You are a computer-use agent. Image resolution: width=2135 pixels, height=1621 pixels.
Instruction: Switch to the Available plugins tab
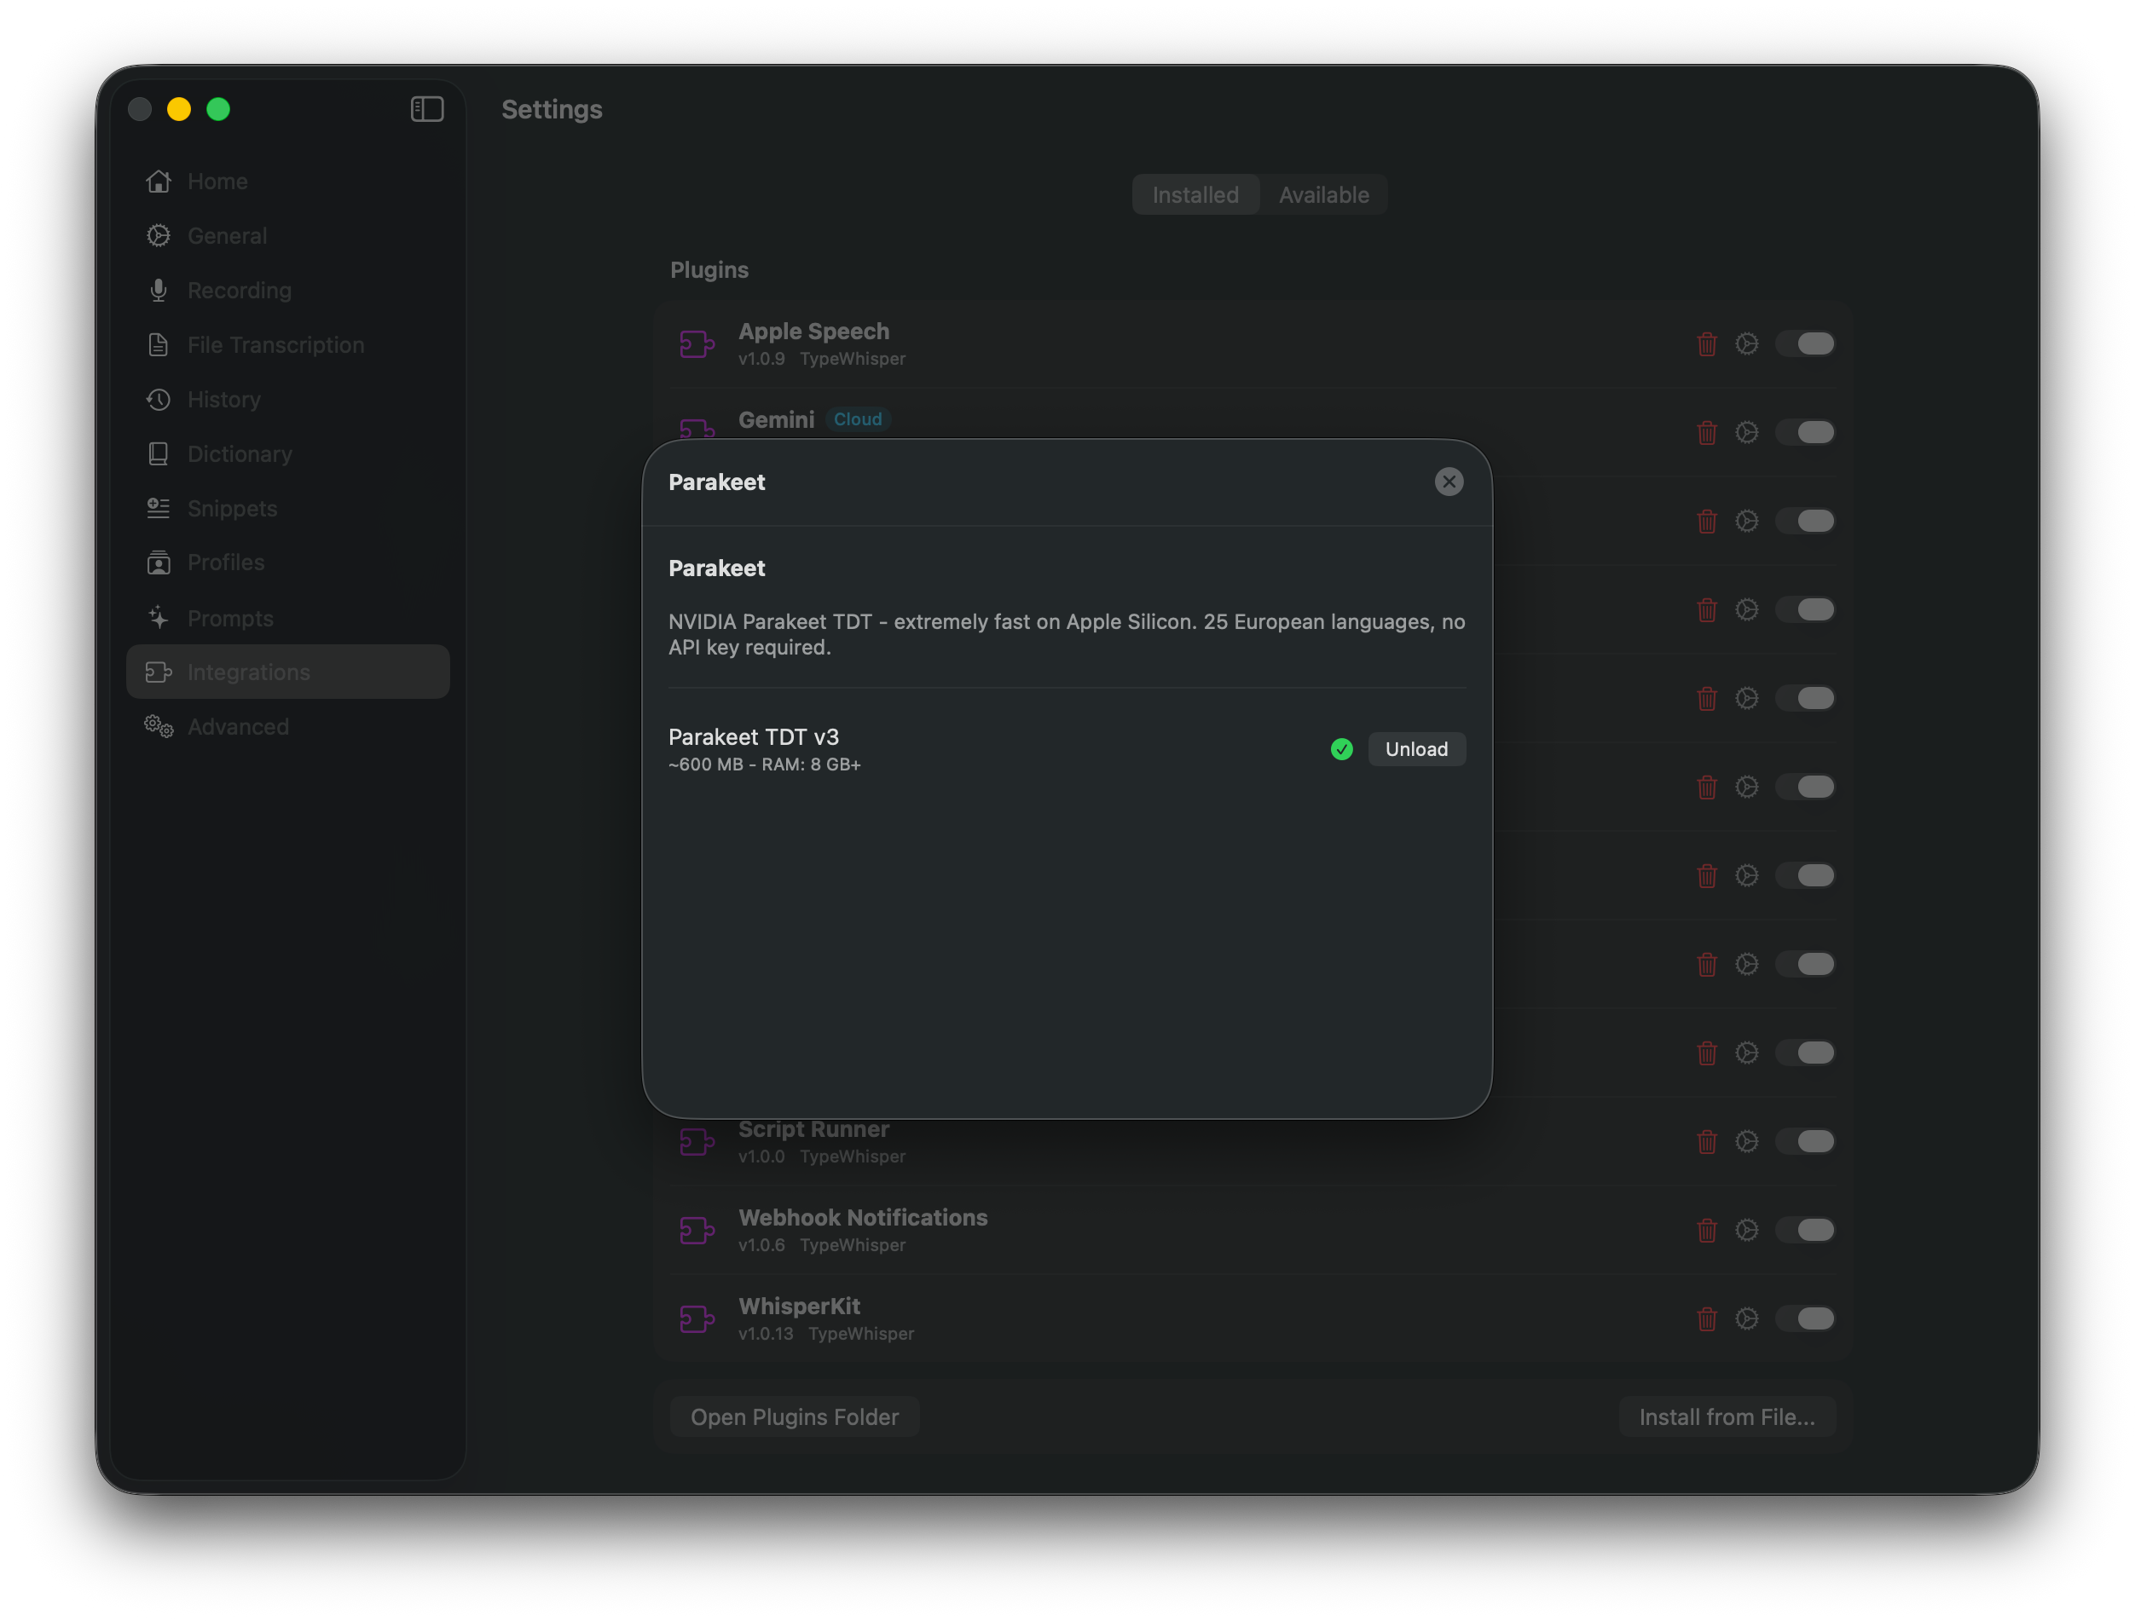tap(1323, 194)
